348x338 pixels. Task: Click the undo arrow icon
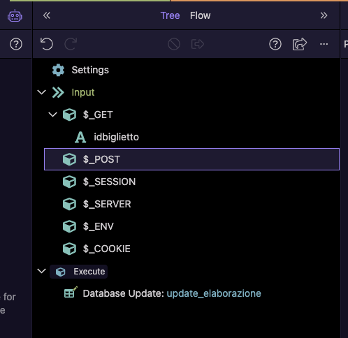47,44
